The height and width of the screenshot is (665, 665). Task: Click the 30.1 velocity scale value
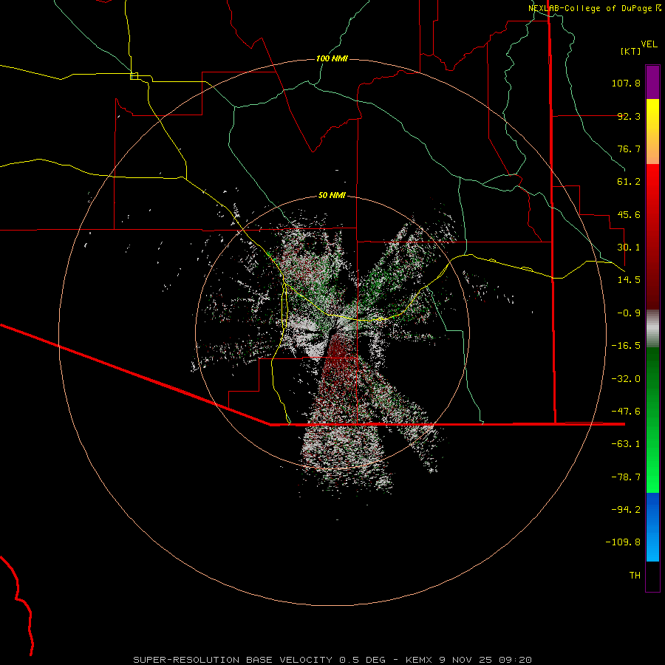click(x=629, y=248)
